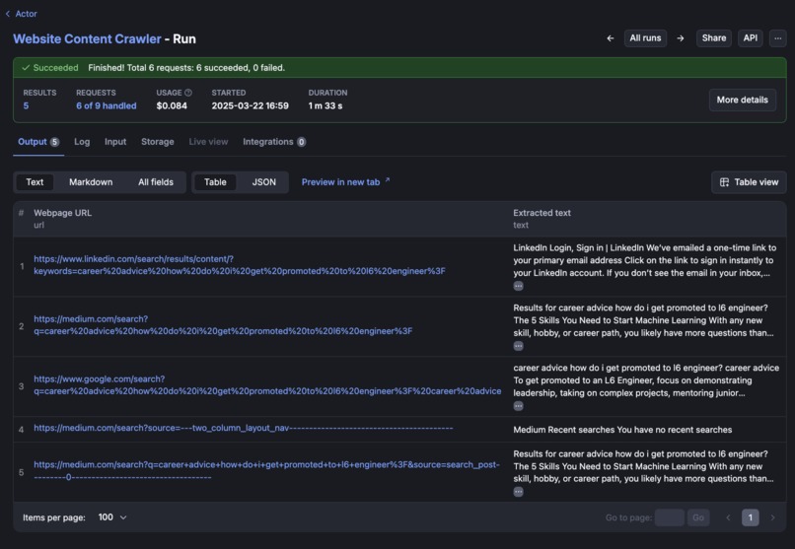The width and height of the screenshot is (795, 549).
Task: Switch to the Live view tab
Action: pos(208,142)
